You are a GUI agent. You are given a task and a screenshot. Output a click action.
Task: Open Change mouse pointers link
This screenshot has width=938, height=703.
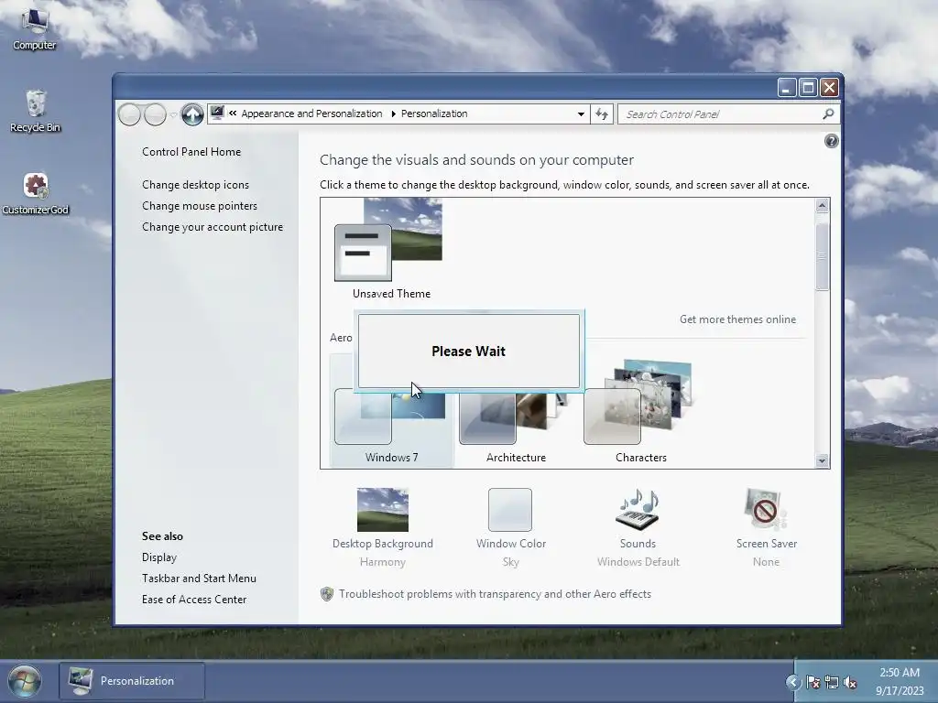[200, 206]
